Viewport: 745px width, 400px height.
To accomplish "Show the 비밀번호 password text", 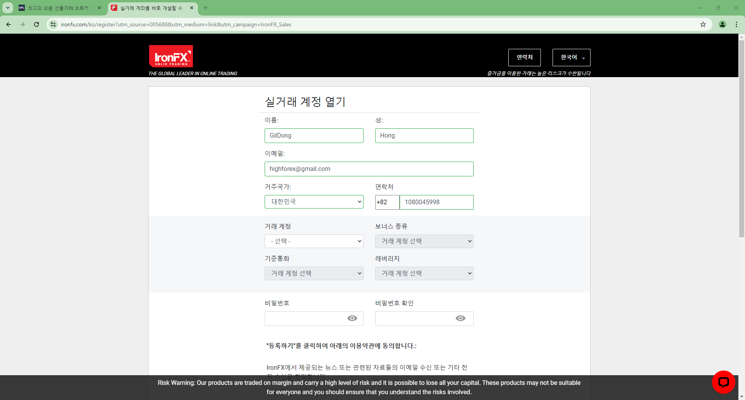I will [x=352, y=318].
